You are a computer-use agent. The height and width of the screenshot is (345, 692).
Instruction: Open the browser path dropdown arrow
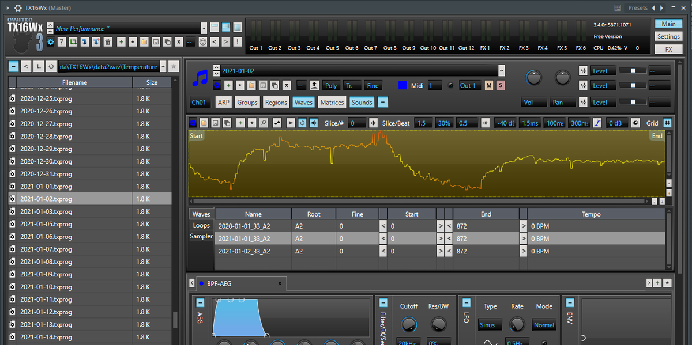[x=163, y=66]
